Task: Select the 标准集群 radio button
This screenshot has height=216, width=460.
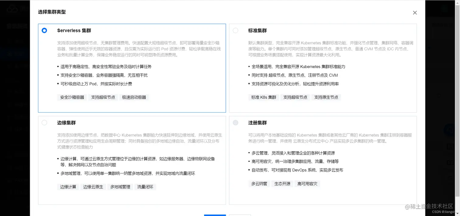Action: pyautogui.click(x=235, y=30)
